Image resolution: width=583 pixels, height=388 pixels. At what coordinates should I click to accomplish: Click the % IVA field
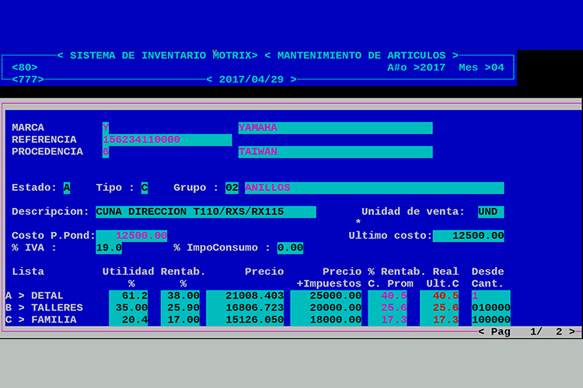[109, 248]
